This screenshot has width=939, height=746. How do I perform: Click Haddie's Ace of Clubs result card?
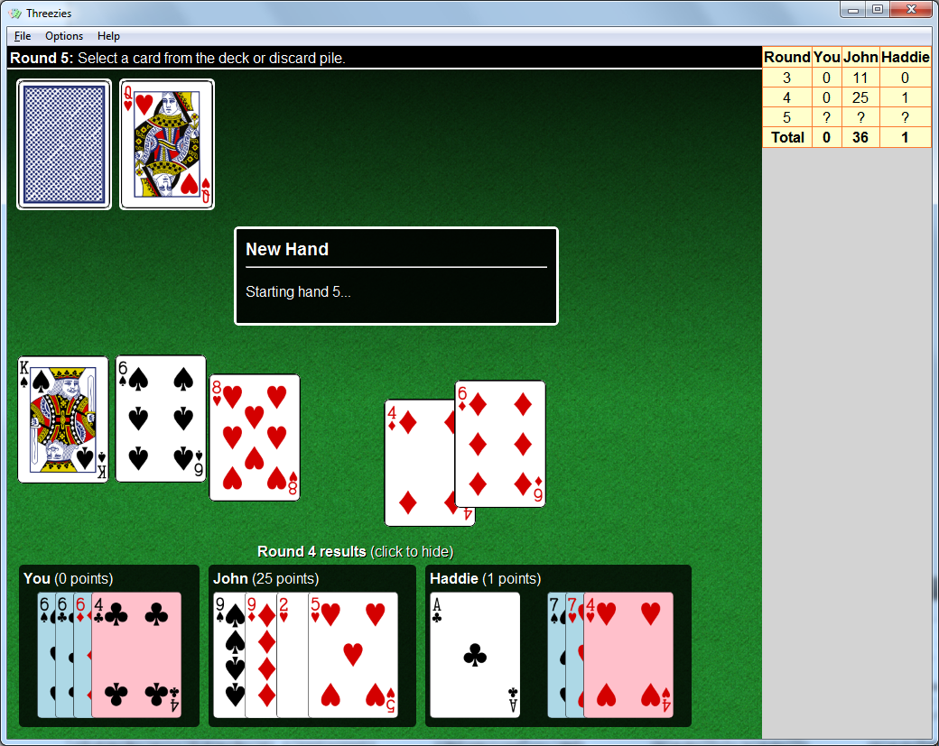475,655
